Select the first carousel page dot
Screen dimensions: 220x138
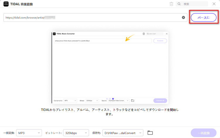107,99
